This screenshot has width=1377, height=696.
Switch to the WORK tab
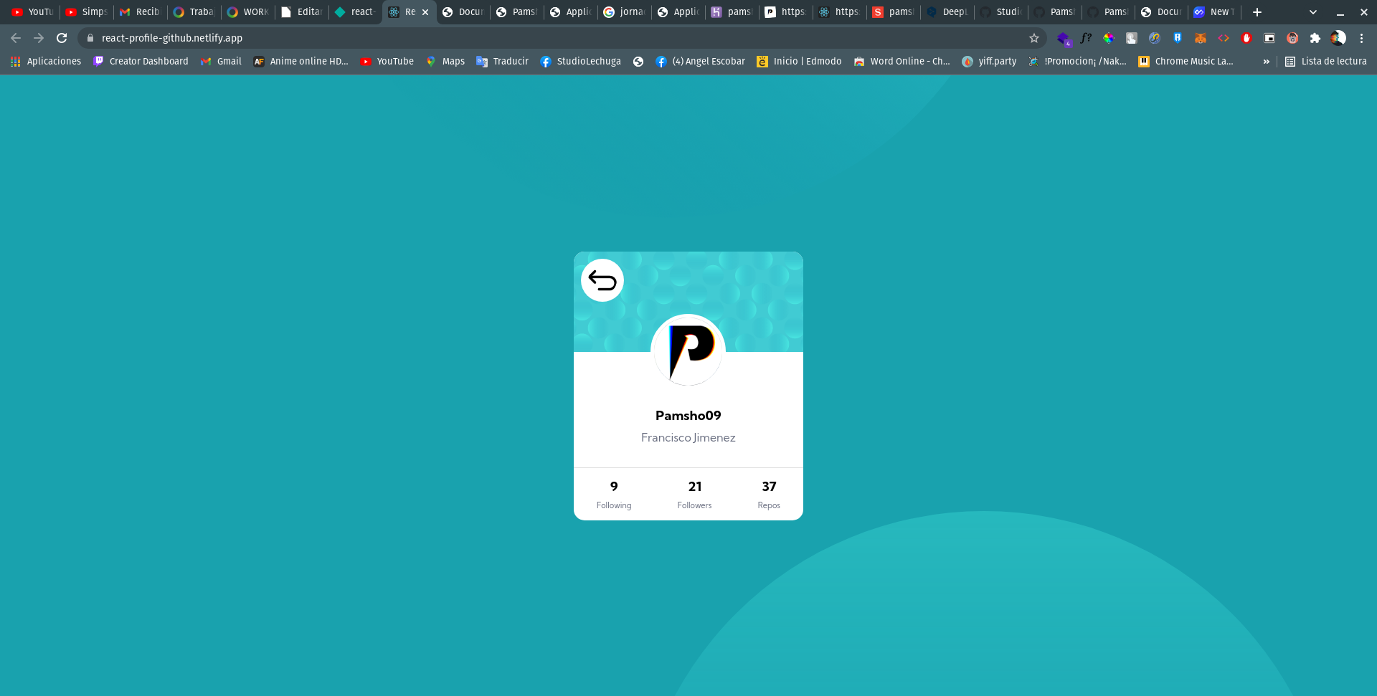(248, 12)
